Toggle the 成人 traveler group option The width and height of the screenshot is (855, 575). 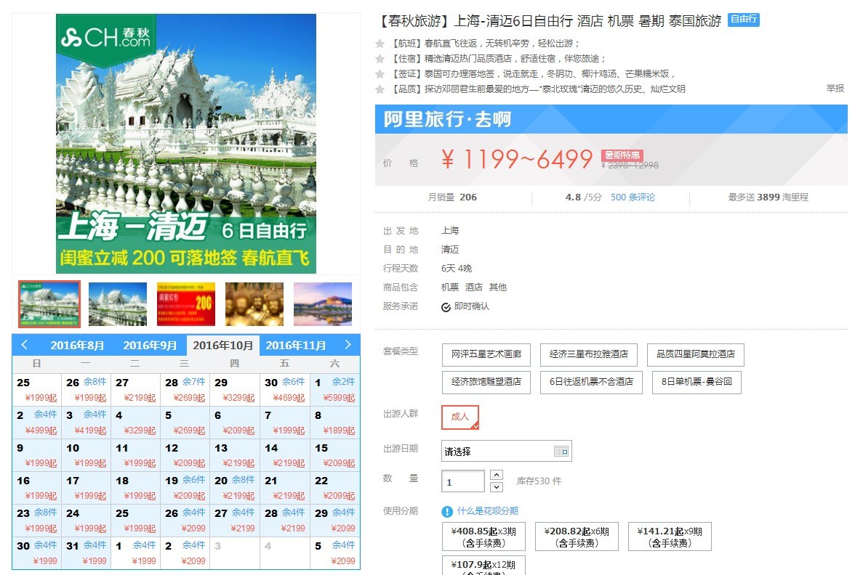pos(459,417)
